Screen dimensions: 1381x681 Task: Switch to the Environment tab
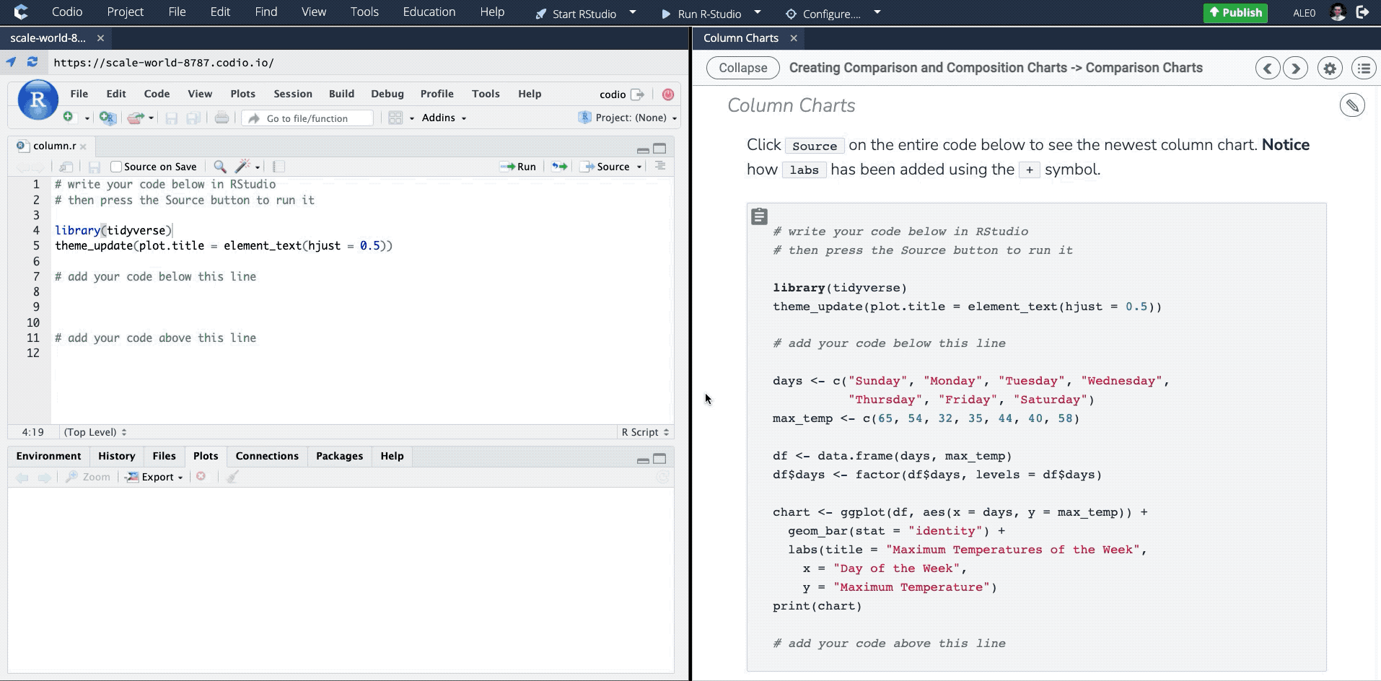click(x=48, y=455)
